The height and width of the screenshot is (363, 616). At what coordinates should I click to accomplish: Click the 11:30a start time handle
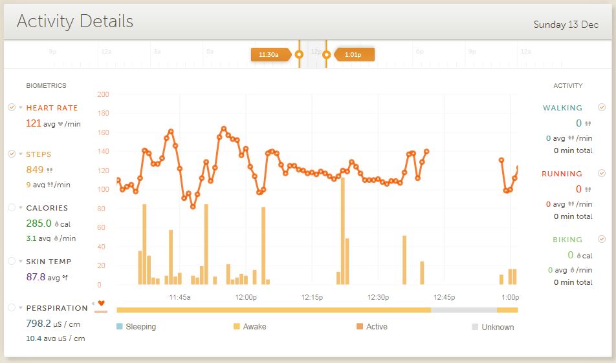[271, 54]
